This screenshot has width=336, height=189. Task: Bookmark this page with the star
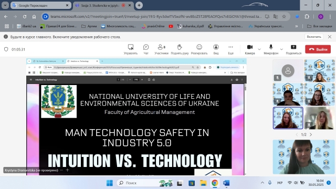pos(284,16)
